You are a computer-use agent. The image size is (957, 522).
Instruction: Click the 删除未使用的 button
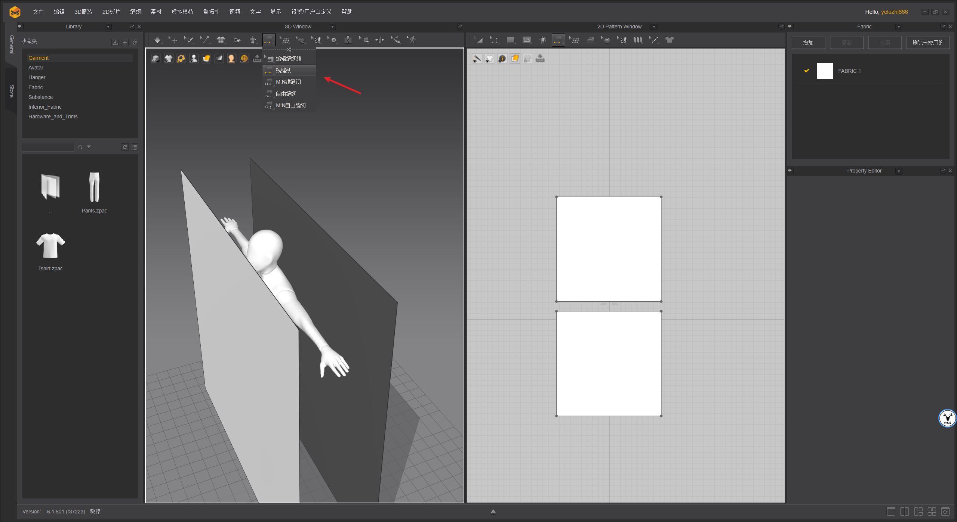point(927,43)
